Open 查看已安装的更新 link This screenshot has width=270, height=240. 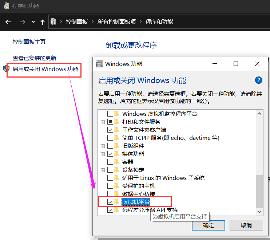35,58
